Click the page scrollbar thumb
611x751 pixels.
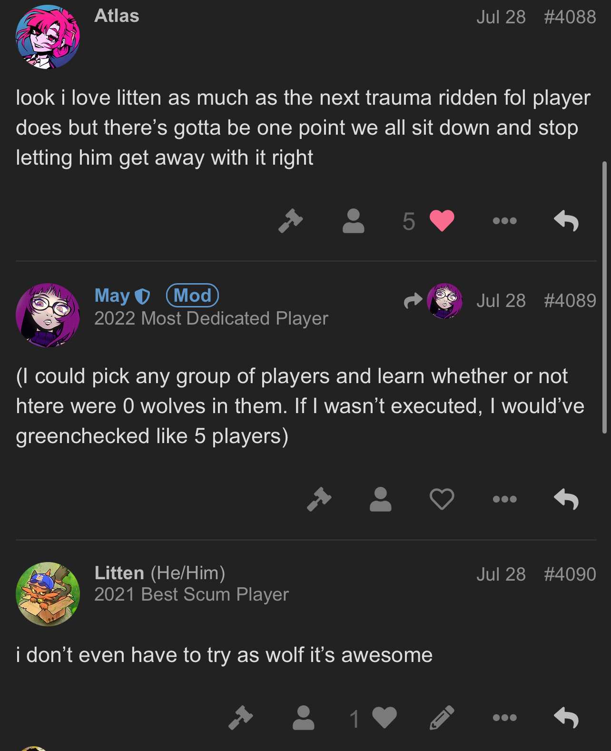coord(604,297)
